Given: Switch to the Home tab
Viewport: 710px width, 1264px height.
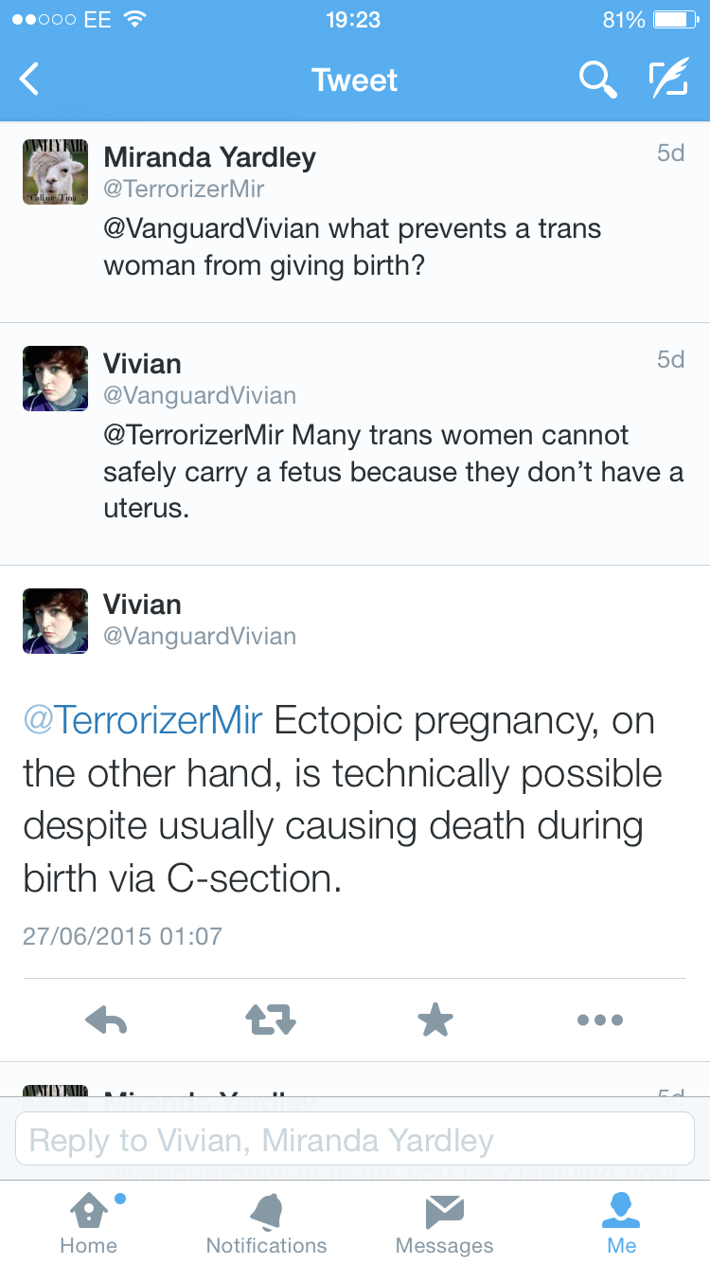Looking at the screenshot, I should click(x=89, y=1222).
